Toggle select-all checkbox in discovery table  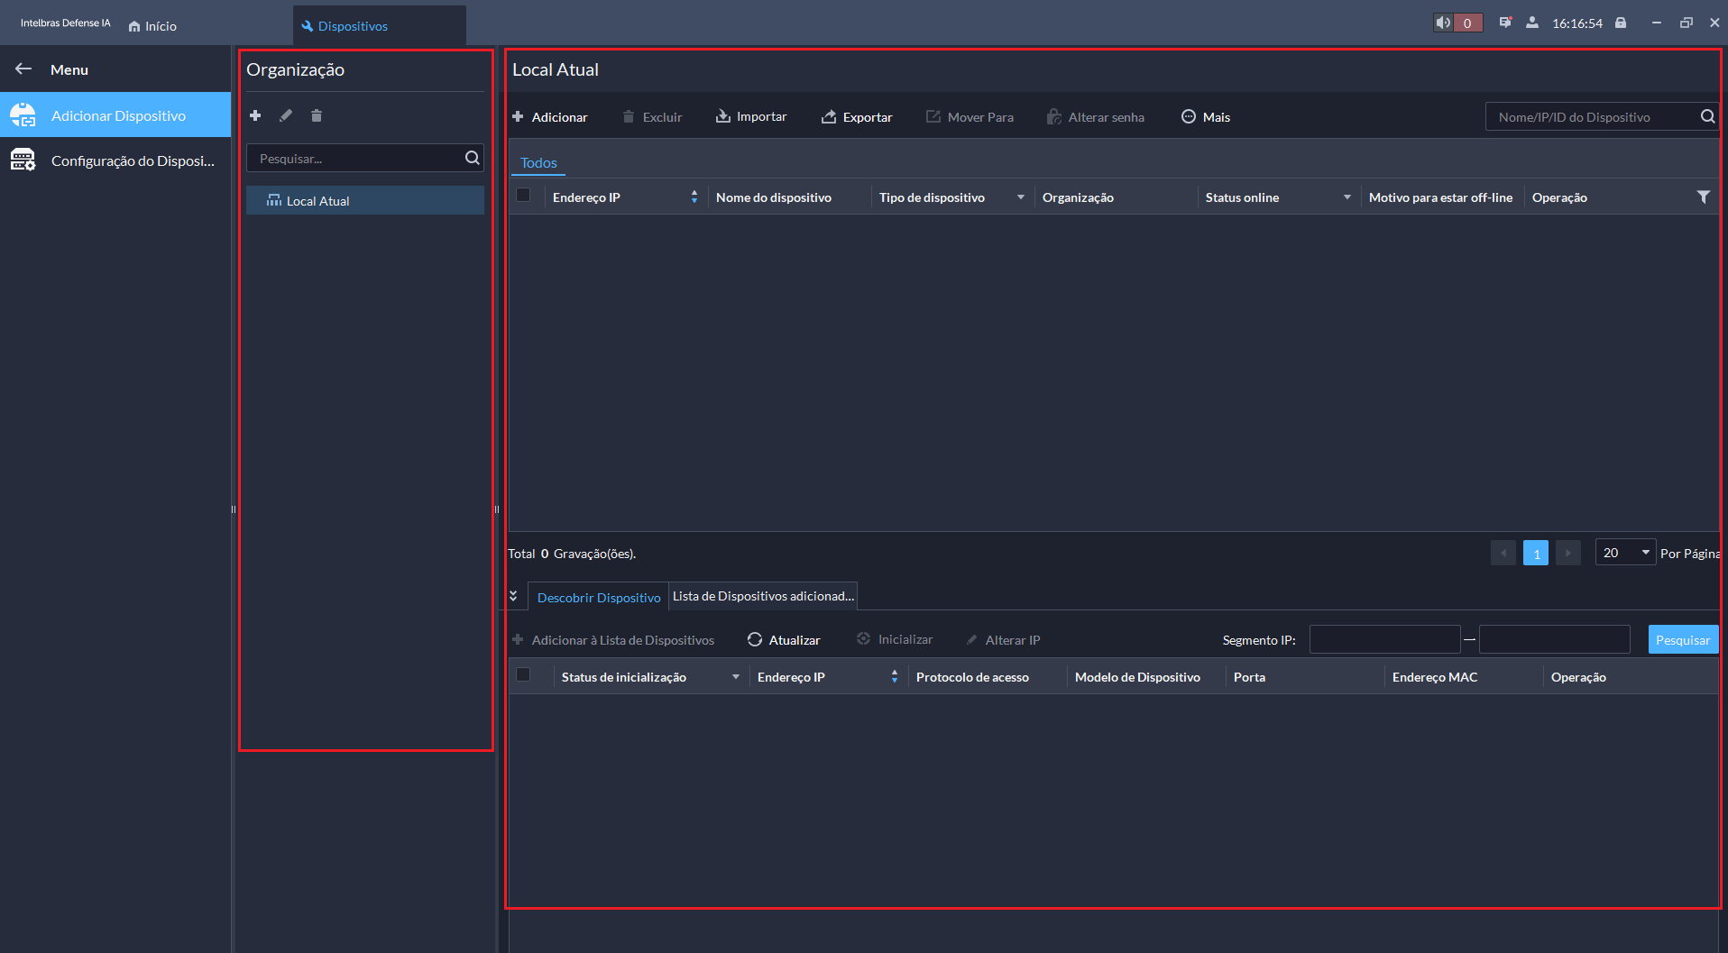pos(523,674)
